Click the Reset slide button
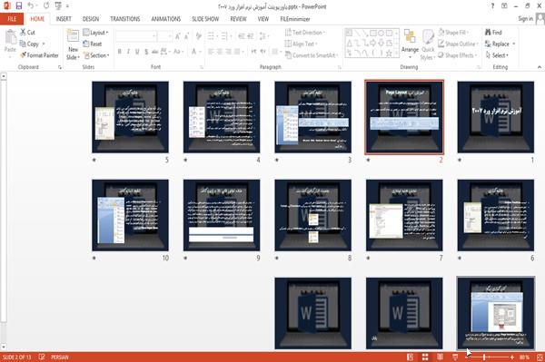Viewport: 545px width, 362px height. pos(93,44)
